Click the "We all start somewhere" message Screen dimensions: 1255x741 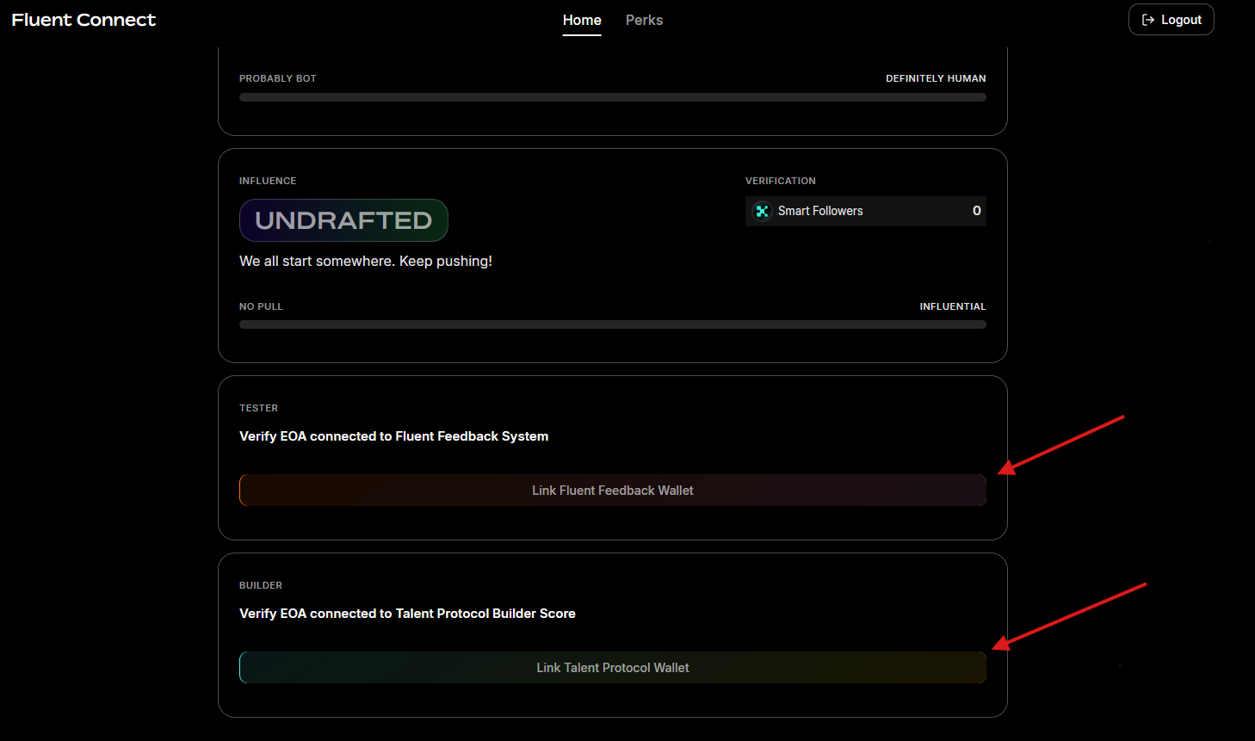366,261
